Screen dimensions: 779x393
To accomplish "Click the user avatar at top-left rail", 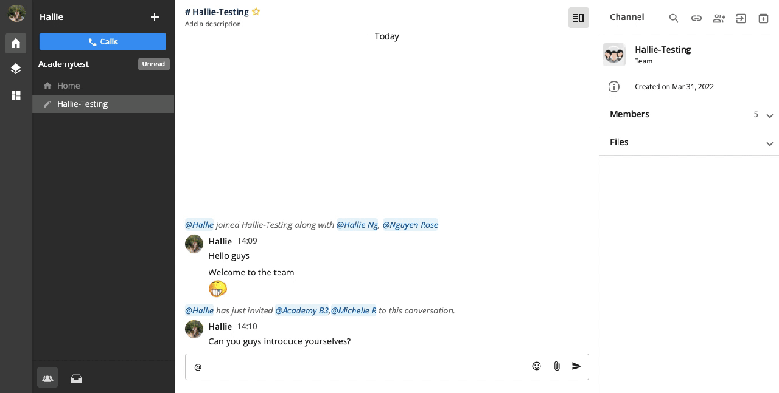I will click(x=16, y=13).
